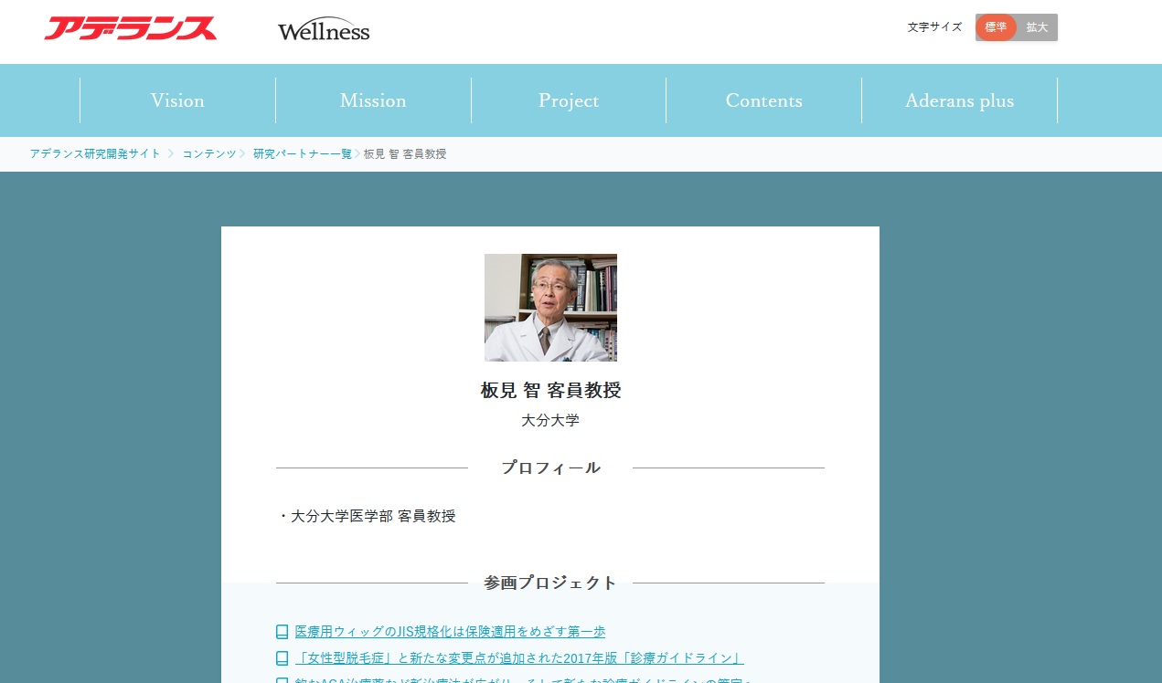The height and width of the screenshot is (683, 1162).
Task: Open 医療用ウィッグのJIS規格化 article link
Action: tap(450, 632)
